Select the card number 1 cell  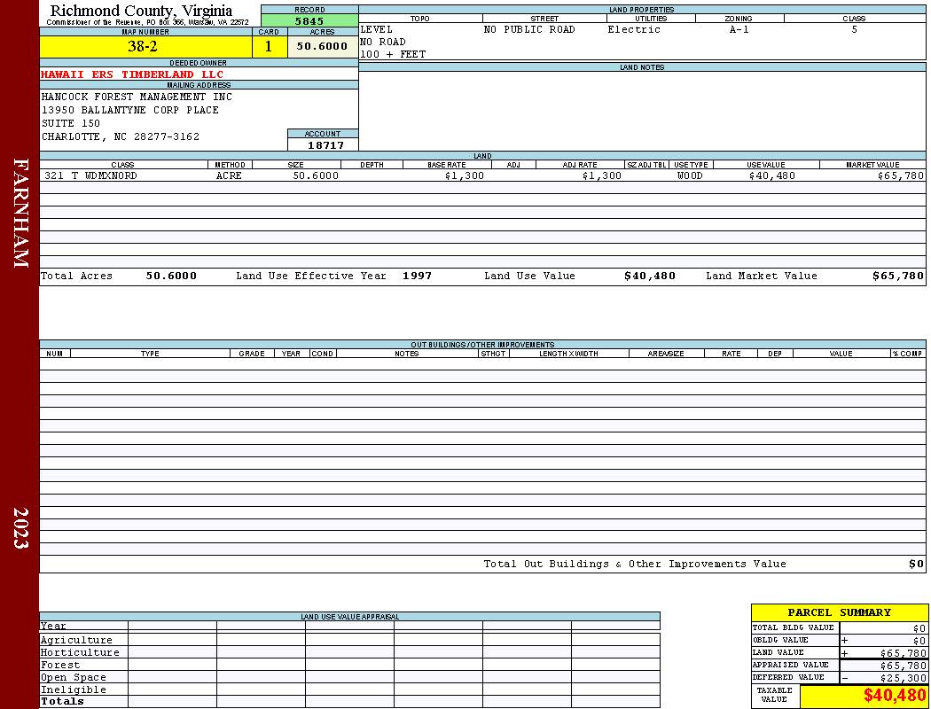pyautogui.click(x=269, y=46)
